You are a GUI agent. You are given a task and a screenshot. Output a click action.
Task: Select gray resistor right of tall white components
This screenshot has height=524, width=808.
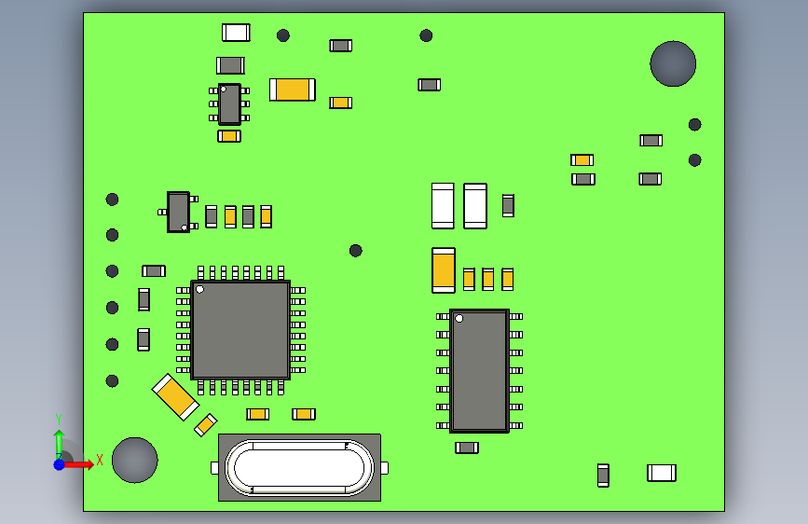(x=508, y=205)
